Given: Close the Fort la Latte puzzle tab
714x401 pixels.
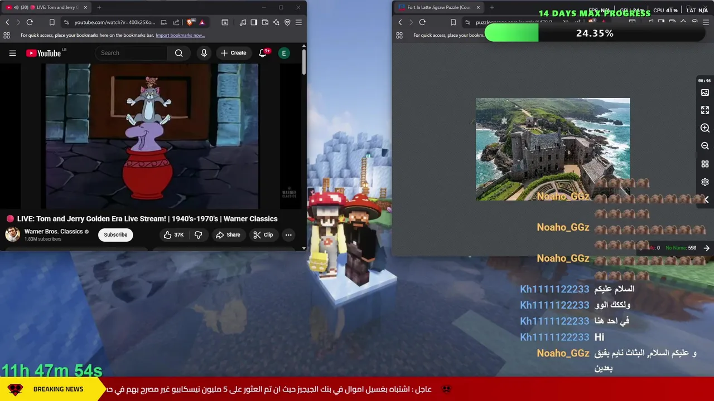Looking at the screenshot, I should pyautogui.click(x=477, y=7).
